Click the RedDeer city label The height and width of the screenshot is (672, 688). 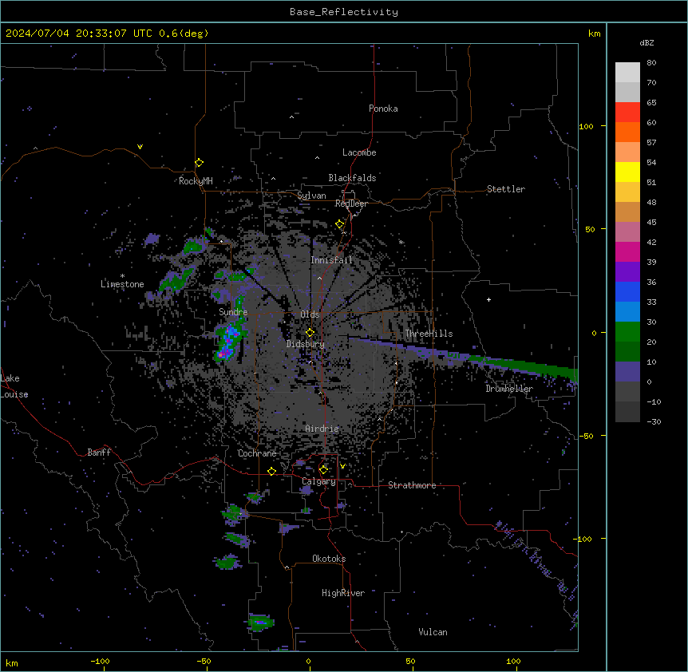[x=351, y=204]
